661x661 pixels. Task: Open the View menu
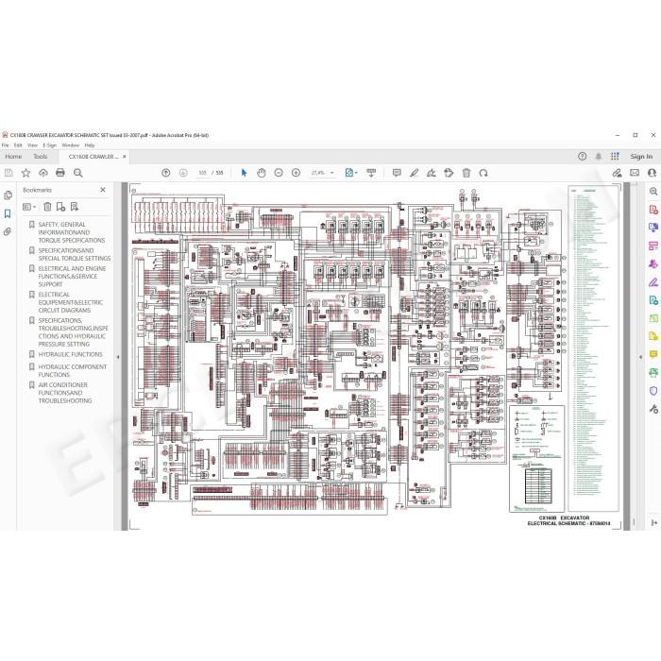click(32, 145)
